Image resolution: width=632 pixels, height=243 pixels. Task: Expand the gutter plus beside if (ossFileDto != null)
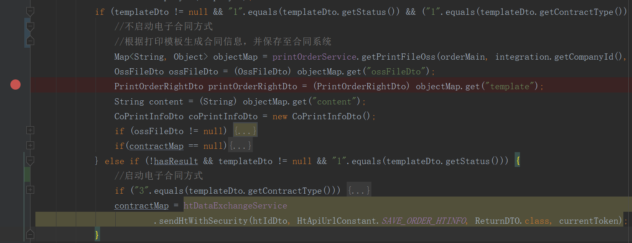[x=30, y=130]
